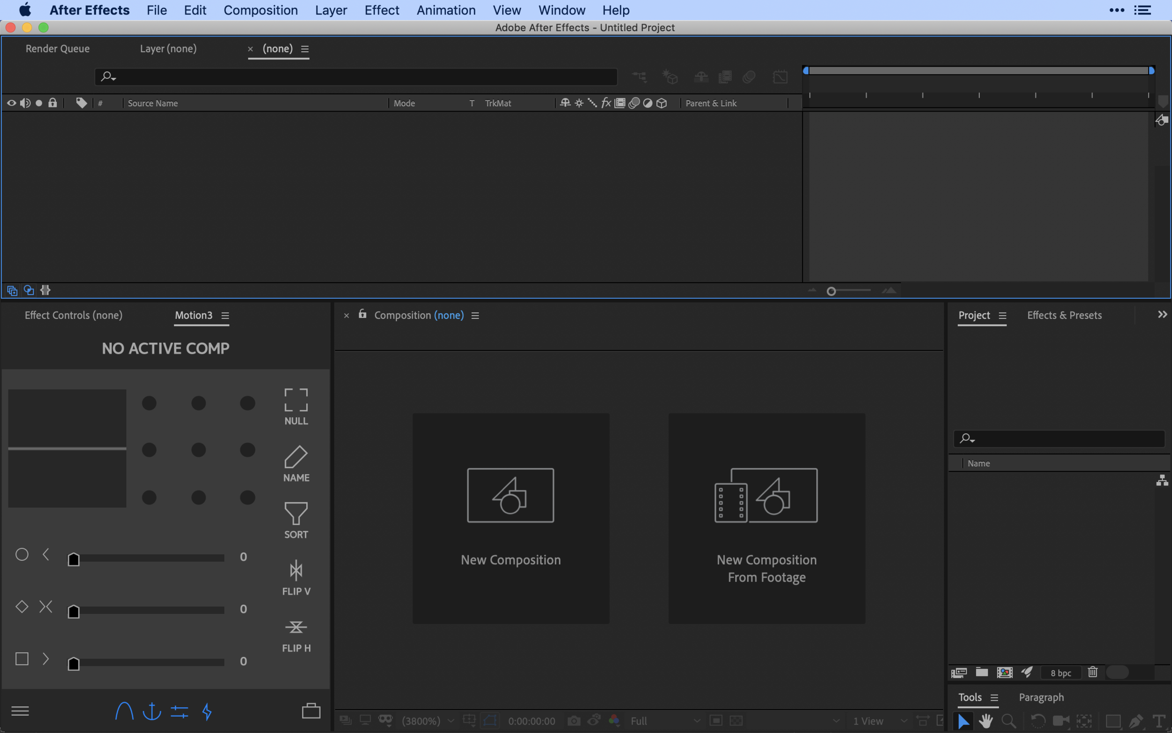Open the Full resolution dropdown
The width and height of the screenshot is (1172, 733).
[665, 721]
